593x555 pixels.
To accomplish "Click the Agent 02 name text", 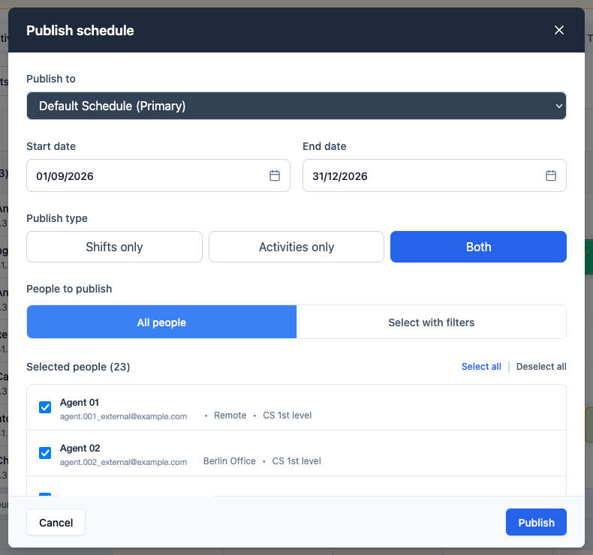I will point(80,448).
